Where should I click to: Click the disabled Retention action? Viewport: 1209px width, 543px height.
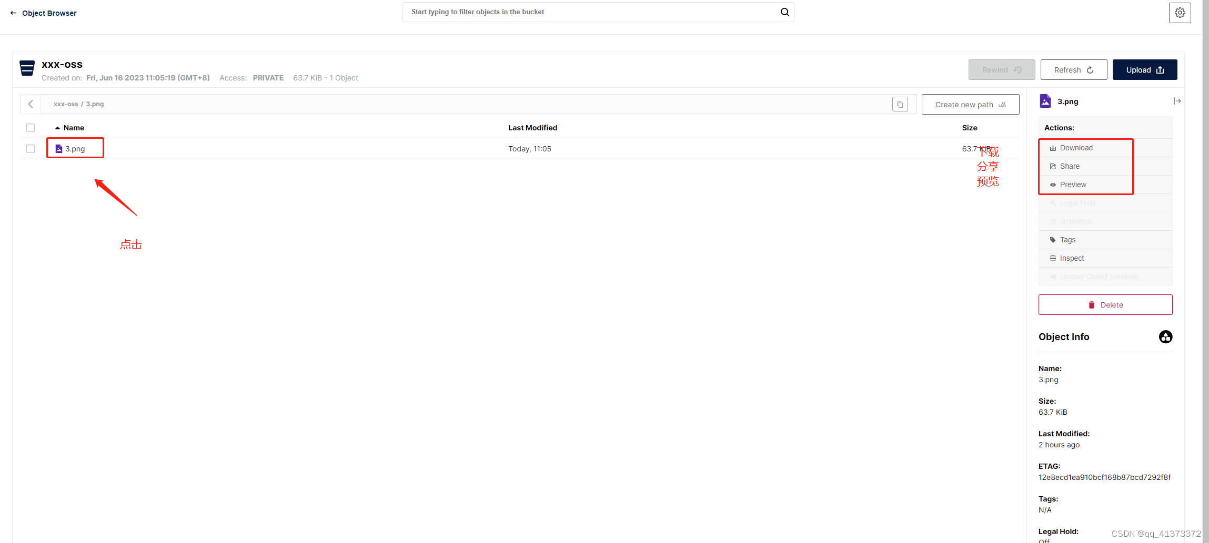click(1105, 221)
